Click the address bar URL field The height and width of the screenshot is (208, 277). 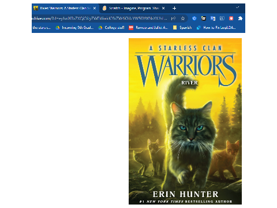(100, 18)
